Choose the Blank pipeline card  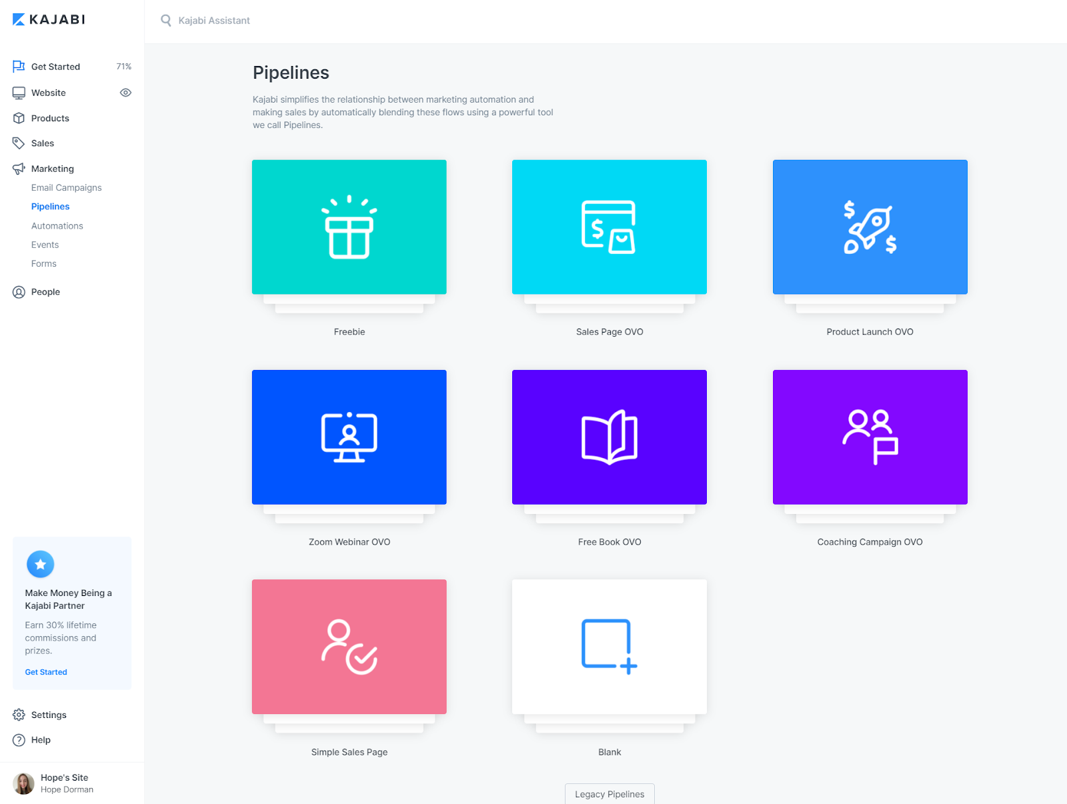610,647
